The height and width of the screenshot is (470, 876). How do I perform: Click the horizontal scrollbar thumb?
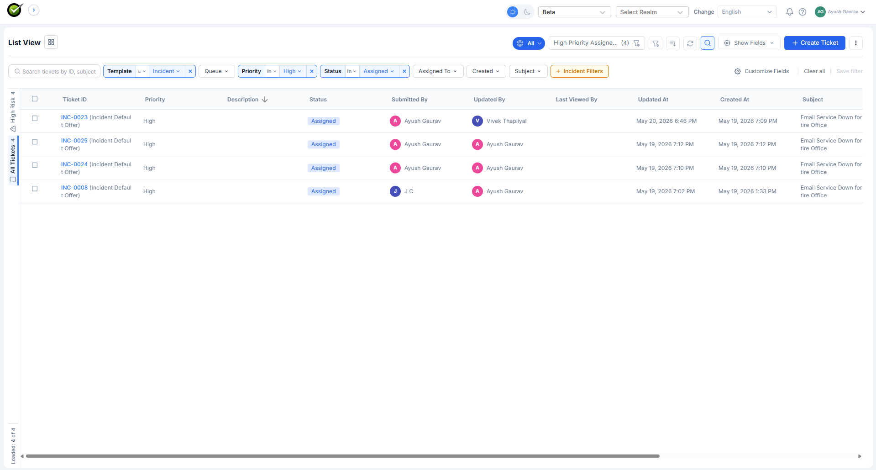click(342, 456)
